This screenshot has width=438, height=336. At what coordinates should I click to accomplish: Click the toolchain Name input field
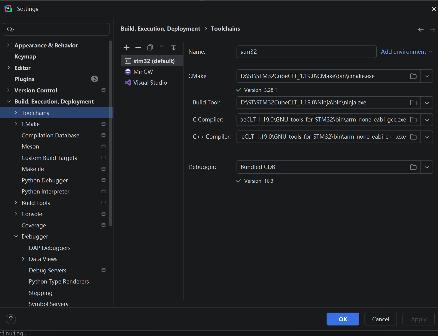click(306, 52)
